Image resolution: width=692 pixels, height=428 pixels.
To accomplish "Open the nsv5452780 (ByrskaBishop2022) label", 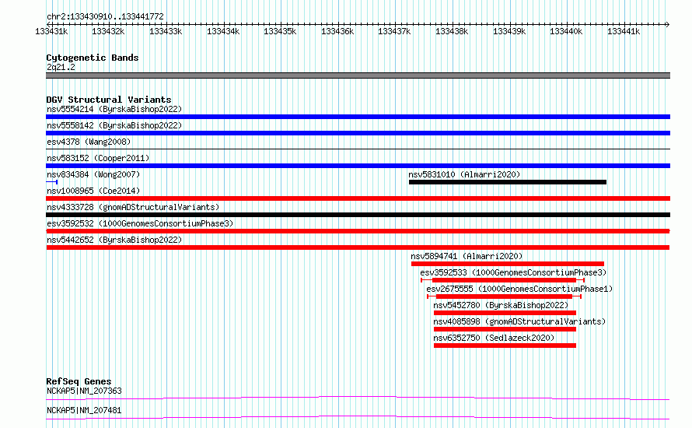I will (501, 305).
